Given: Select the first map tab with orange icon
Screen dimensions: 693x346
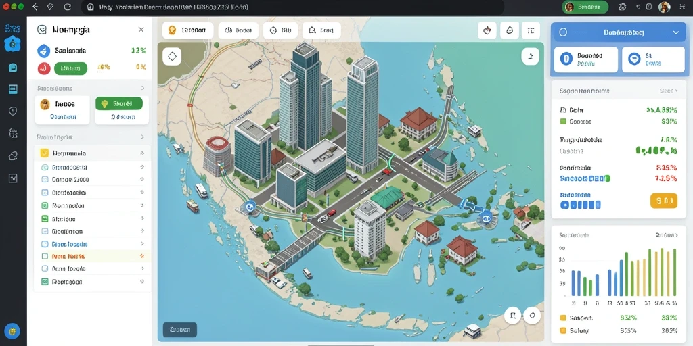Looking at the screenshot, I should pos(188,30).
